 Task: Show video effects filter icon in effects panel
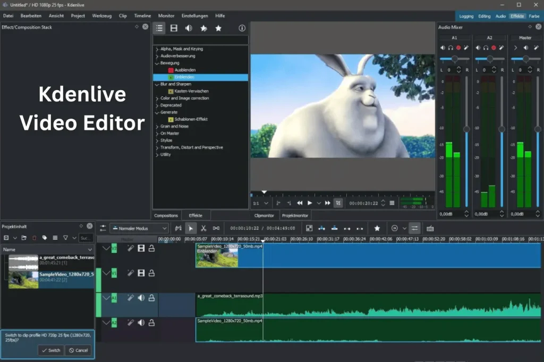tap(174, 29)
